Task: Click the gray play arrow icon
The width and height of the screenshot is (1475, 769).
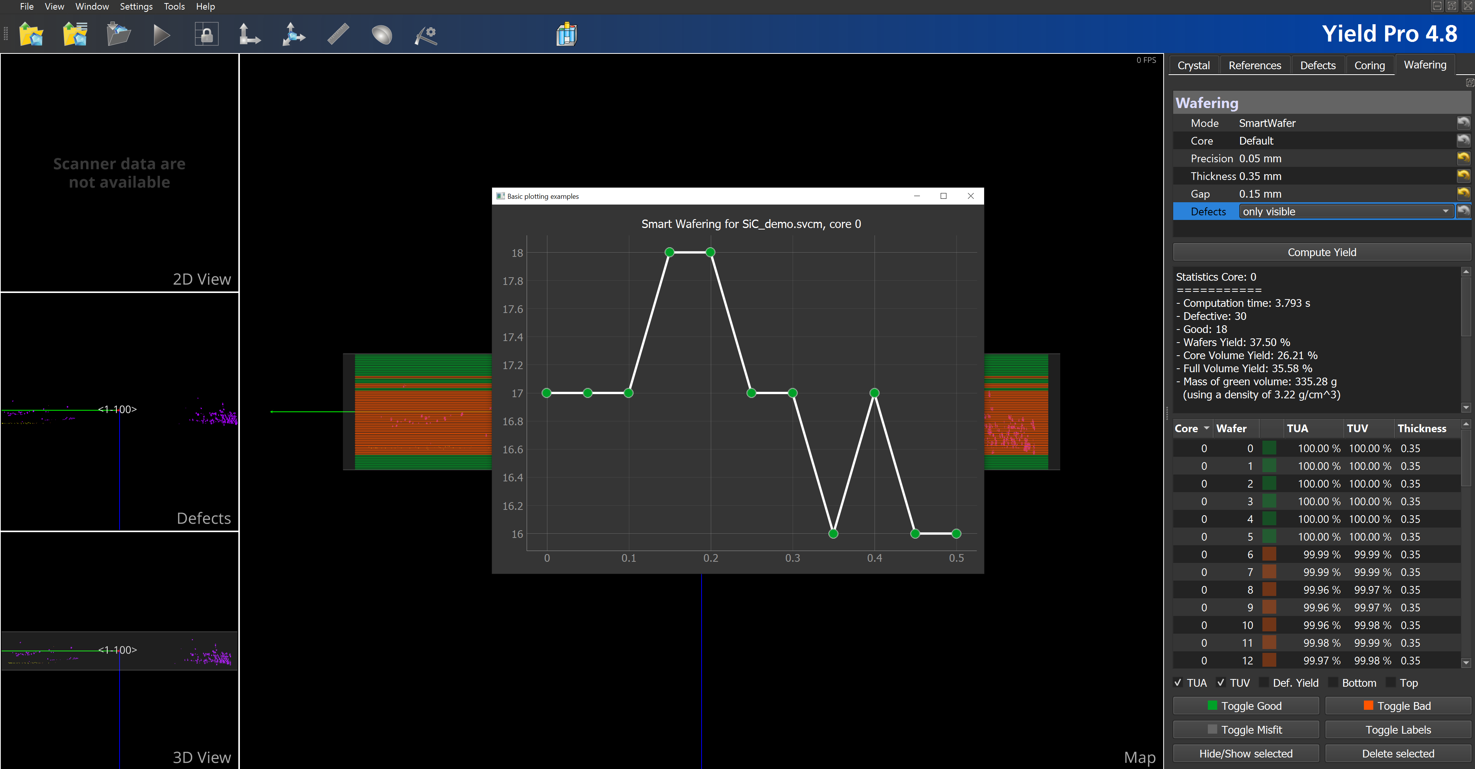Action: click(162, 35)
